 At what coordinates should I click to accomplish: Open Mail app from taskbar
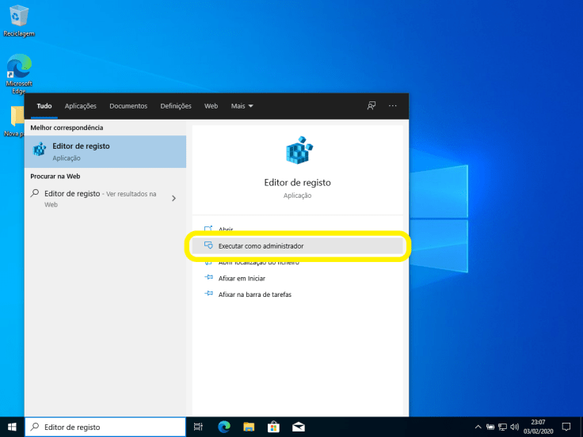[298, 427]
